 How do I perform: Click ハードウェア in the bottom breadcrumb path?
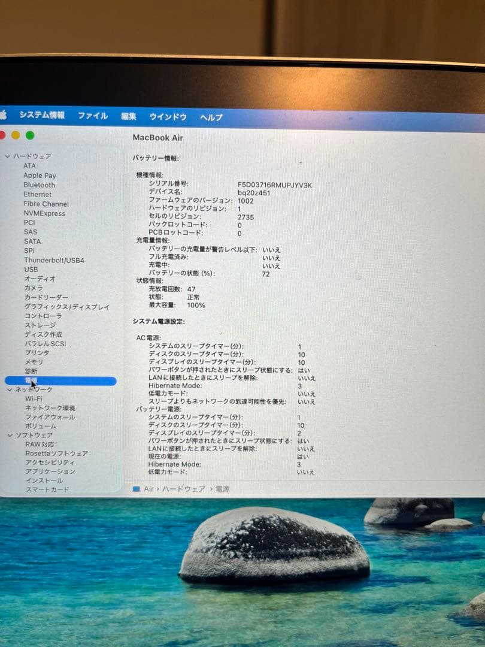coord(181,489)
